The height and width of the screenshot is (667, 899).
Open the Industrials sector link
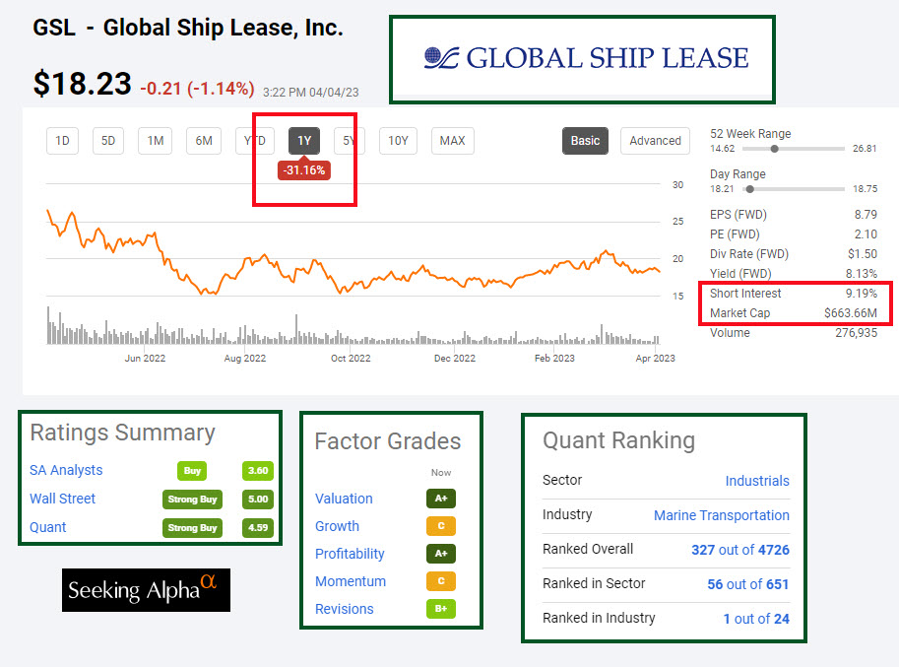(756, 481)
